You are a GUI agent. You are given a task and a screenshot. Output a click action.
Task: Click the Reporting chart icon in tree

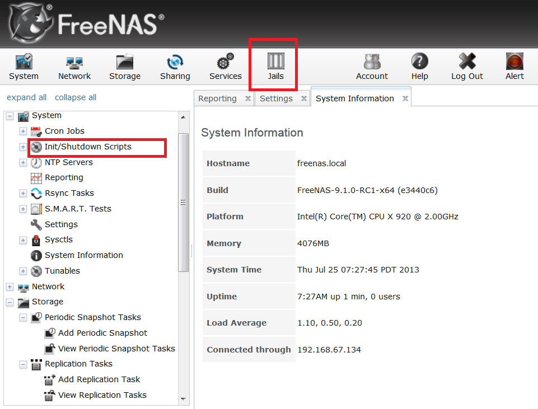click(x=36, y=178)
